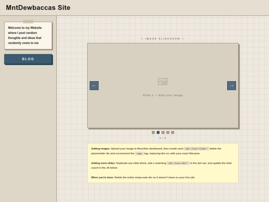
Task: Click the previous slide left arrow
Action: pyautogui.click(x=94, y=86)
